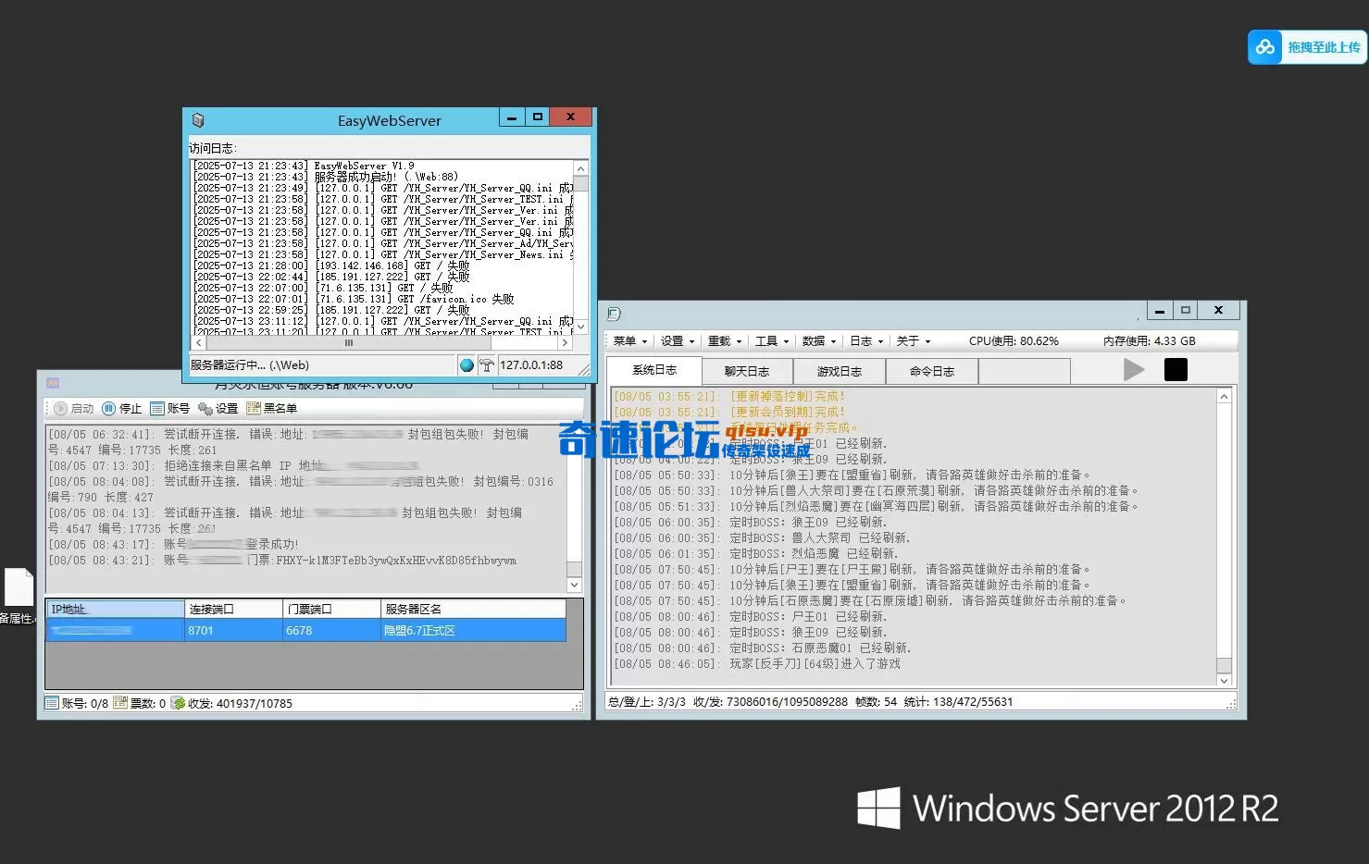The width and height of the screenshot is (1369, 864).
Task: Click the 收发 green transfer status icon
Action: [x=179, y=703]
